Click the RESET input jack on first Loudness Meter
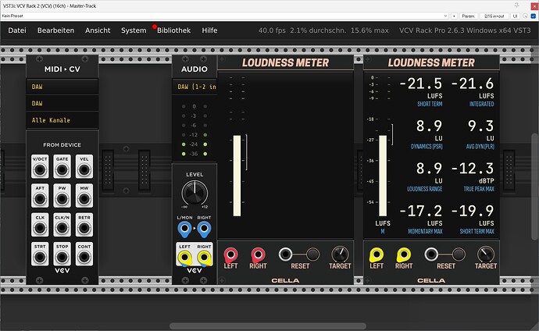The image size is (539, 331). pyautogui.click(x=285, y=254)
